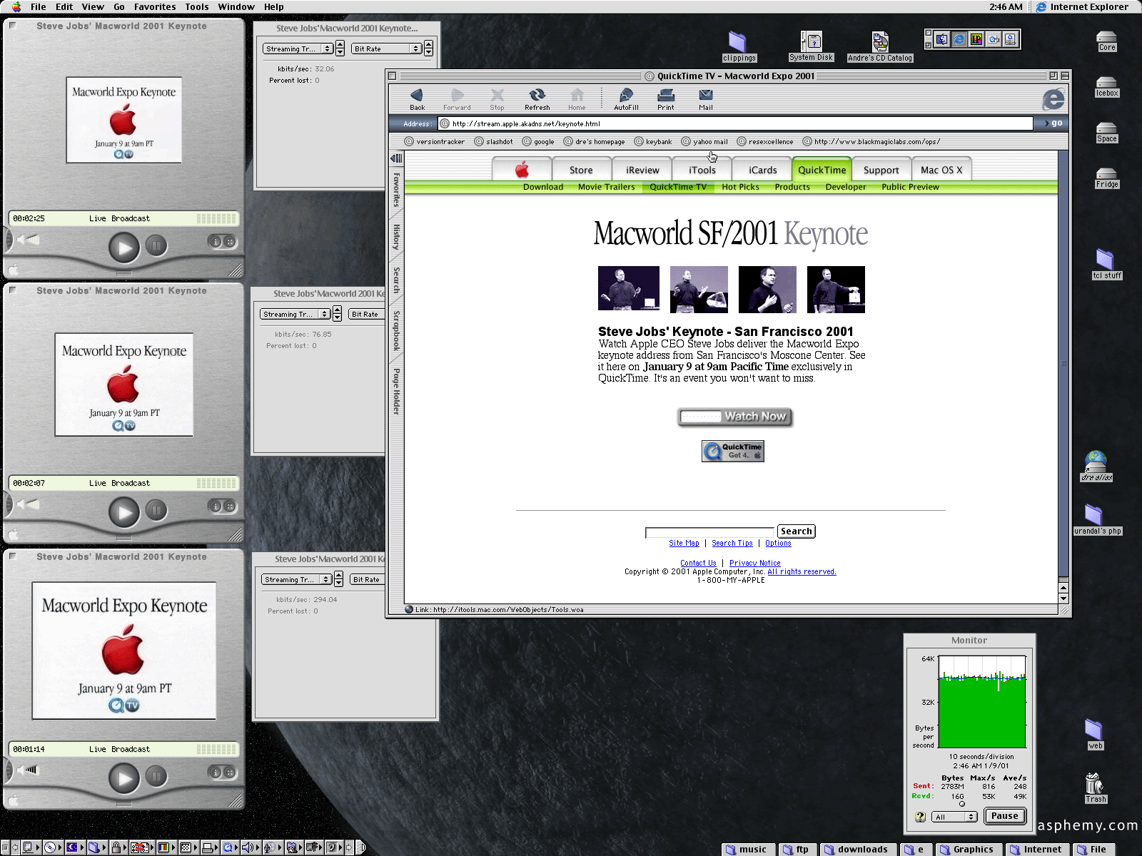Toggle the Favorites sidebar tab
This screenshot has height=856, width=1142.
point(396,189)
